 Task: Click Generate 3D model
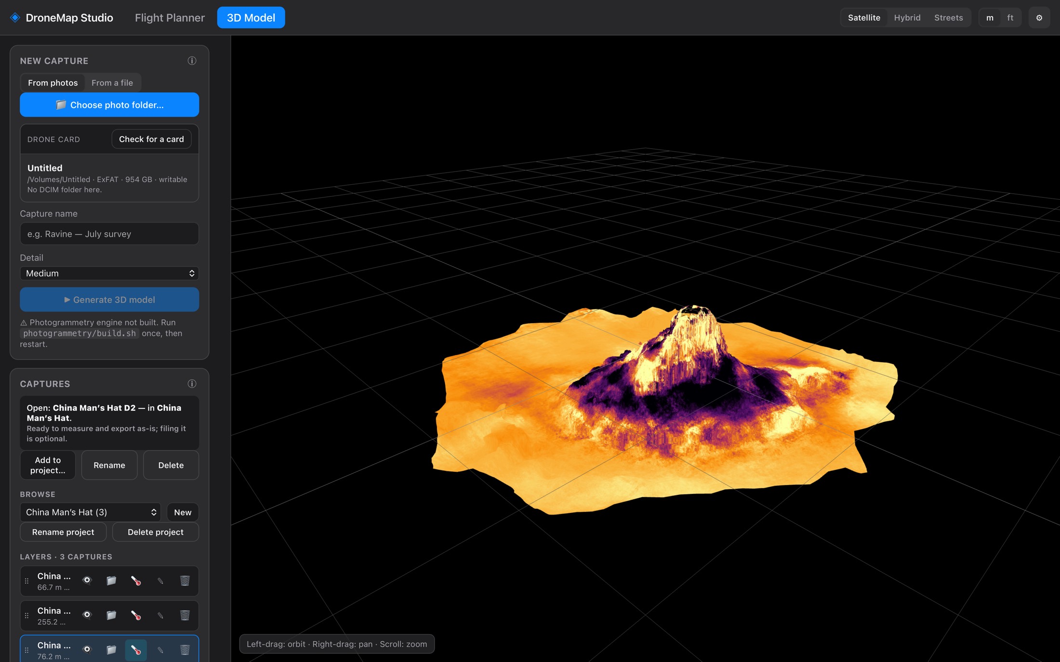[109, 299]
